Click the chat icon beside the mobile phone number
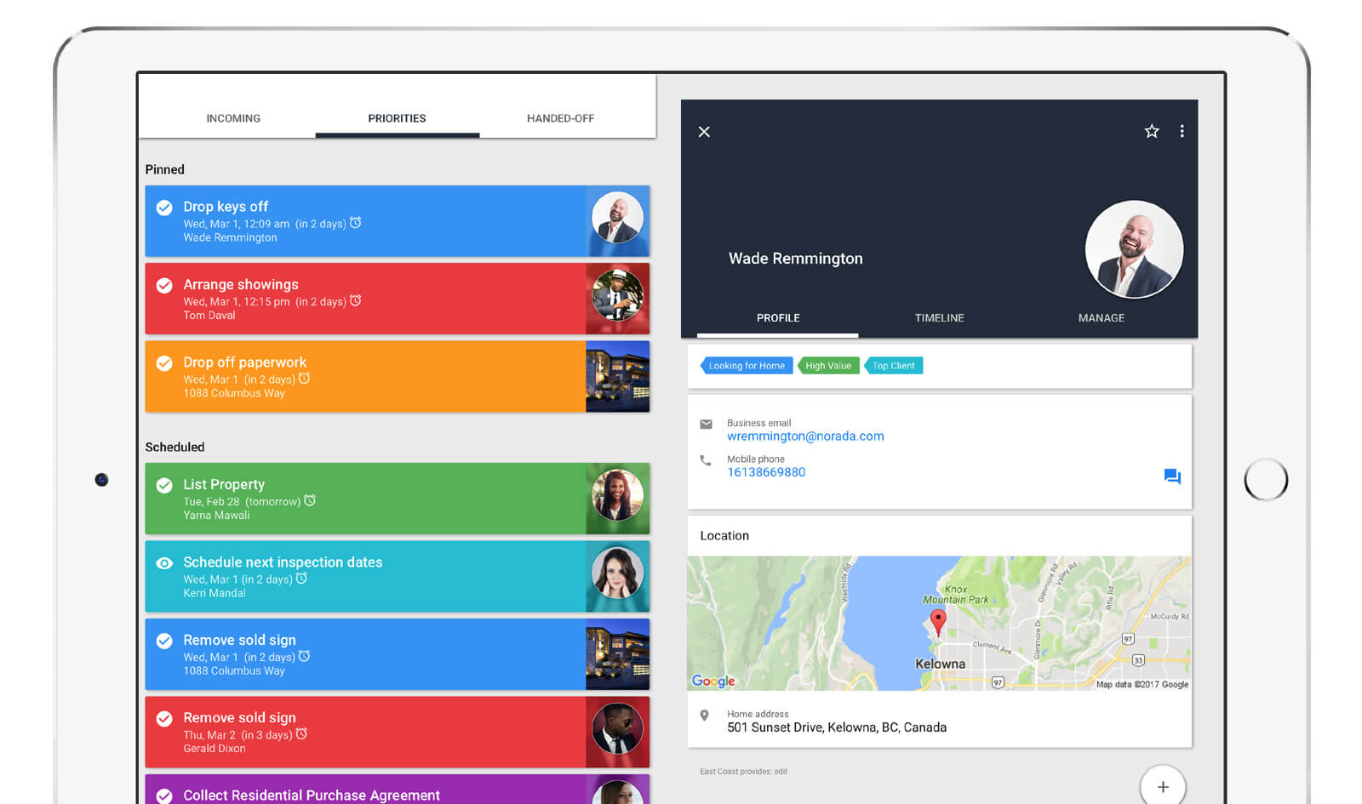This screenshot has width=1362, height=804. [x=1172, y=477]
